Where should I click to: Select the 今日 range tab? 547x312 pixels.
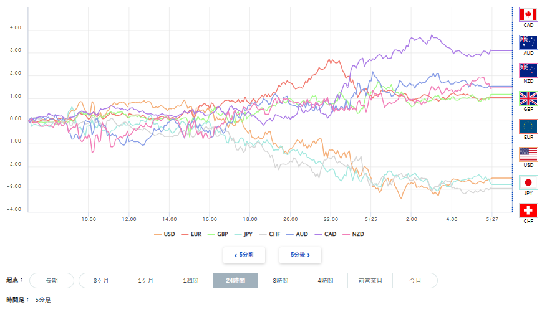click(x=415, y=281)
